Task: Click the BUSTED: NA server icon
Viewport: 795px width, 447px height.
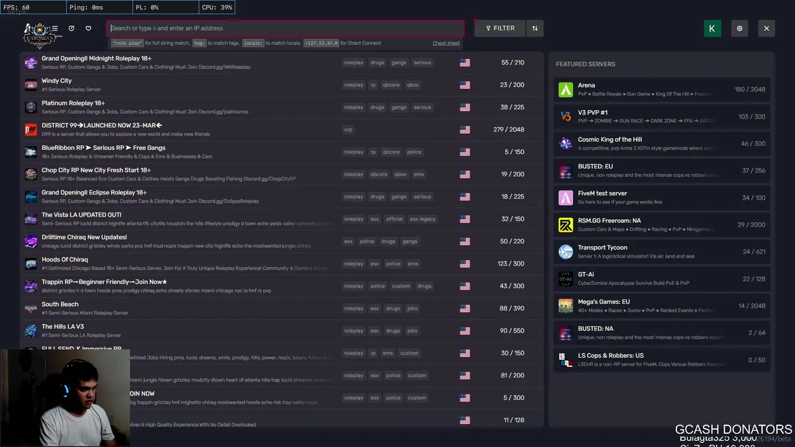Action: click(x=565, y=333)
